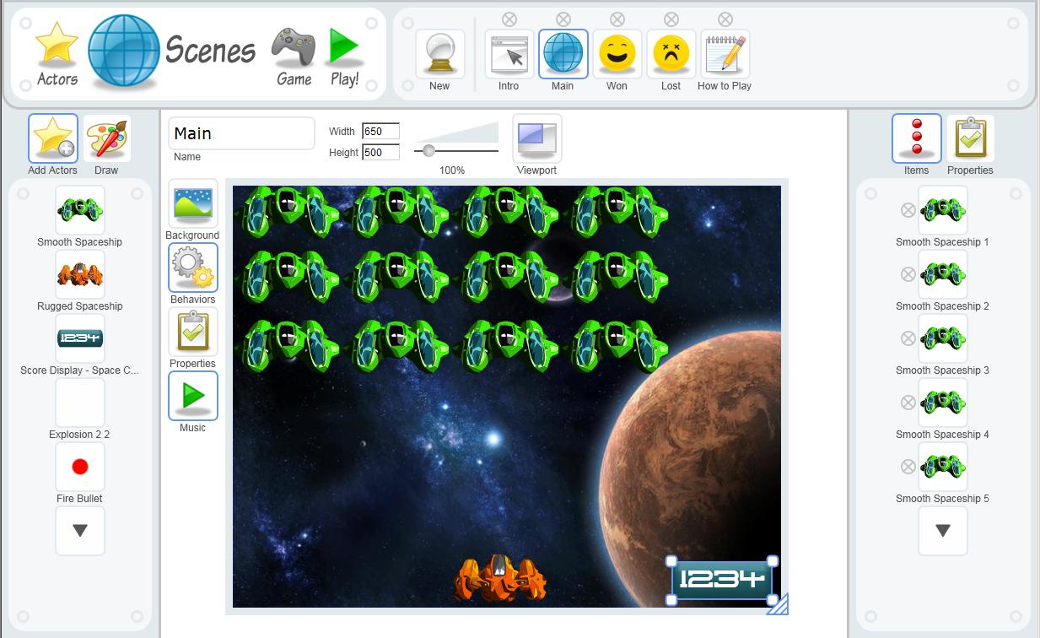Screen dimensions: 1040x638
Task: Open scene Properties clipboard
Action: click(192, 332)
